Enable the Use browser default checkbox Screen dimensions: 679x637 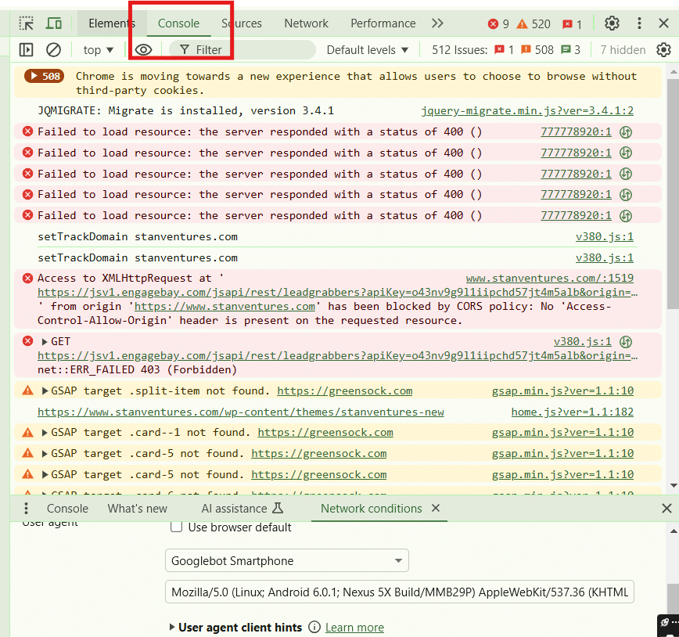[177, 527]
